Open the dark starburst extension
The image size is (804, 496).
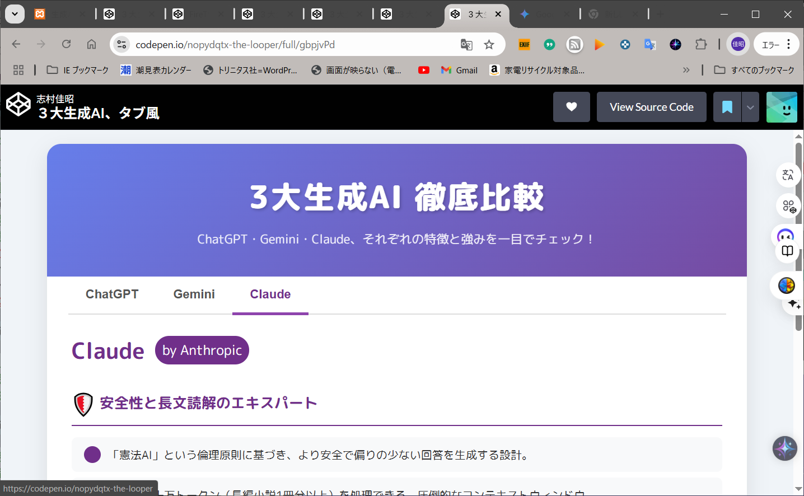pyautogui.click(x=675, y=44)
